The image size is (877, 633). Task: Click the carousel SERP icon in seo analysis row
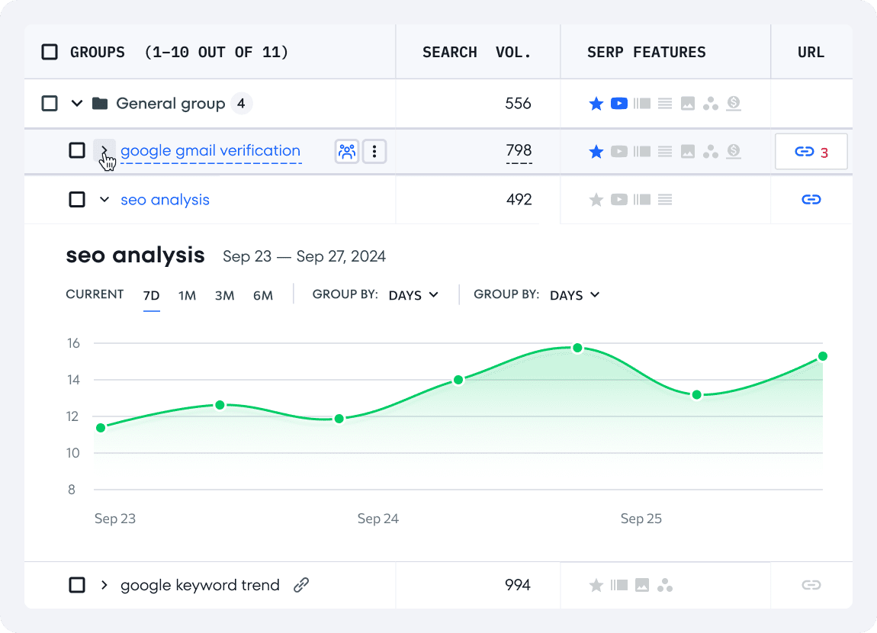click(x=642, y=200)
